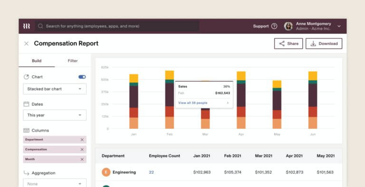Click the $102,873 cell
Image resolution: width=365 pixels, height=187 pixels.
pos(295,172)
